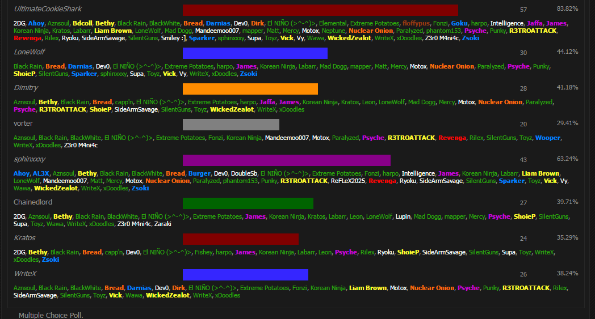Click the blue WriteX result bar

click(245, 275)
